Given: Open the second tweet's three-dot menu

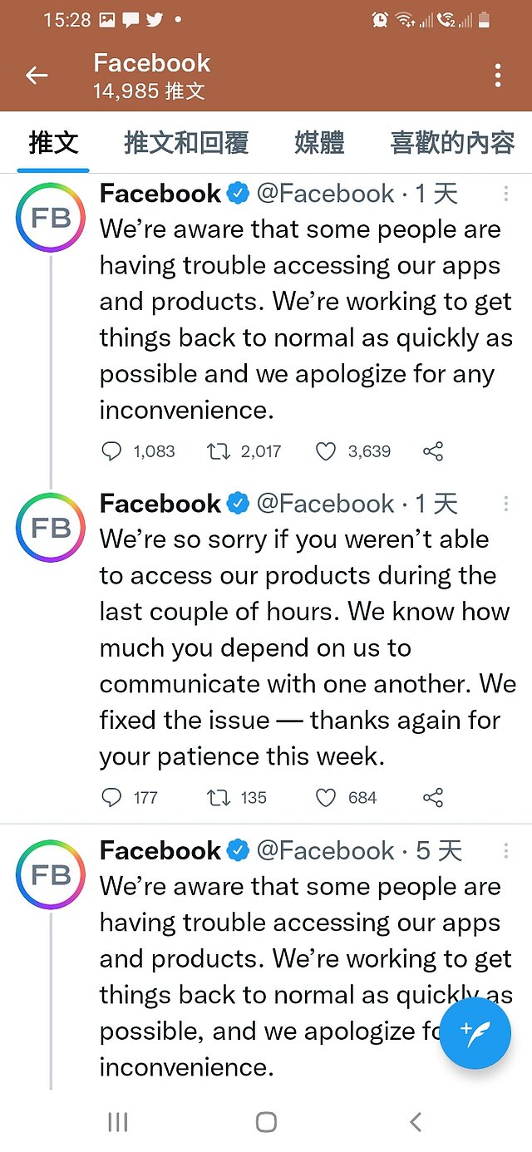Looking at the screenshot, I should coord(506,503).
